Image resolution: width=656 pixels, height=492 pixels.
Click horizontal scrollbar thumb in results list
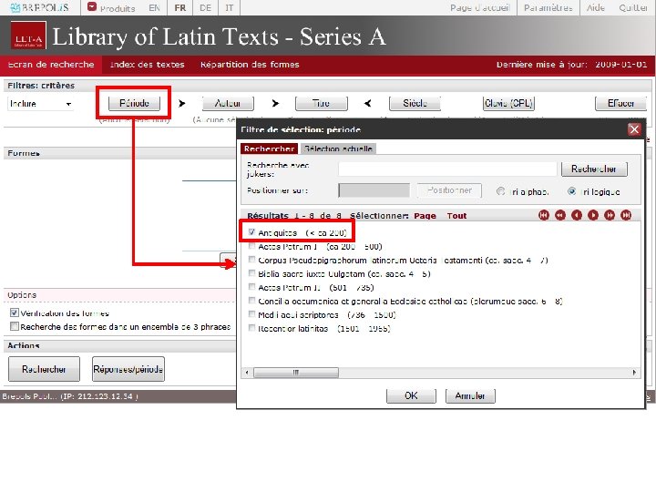pyautogui.click(x=296, y=373)
